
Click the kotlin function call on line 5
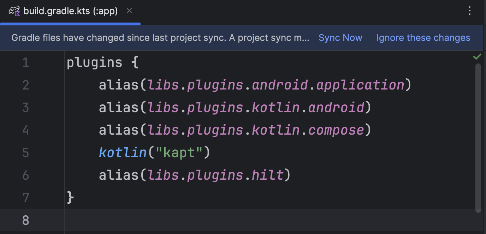tap(123, 153)
